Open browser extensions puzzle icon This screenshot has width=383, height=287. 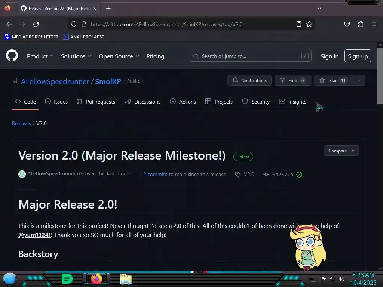point(361,24)
